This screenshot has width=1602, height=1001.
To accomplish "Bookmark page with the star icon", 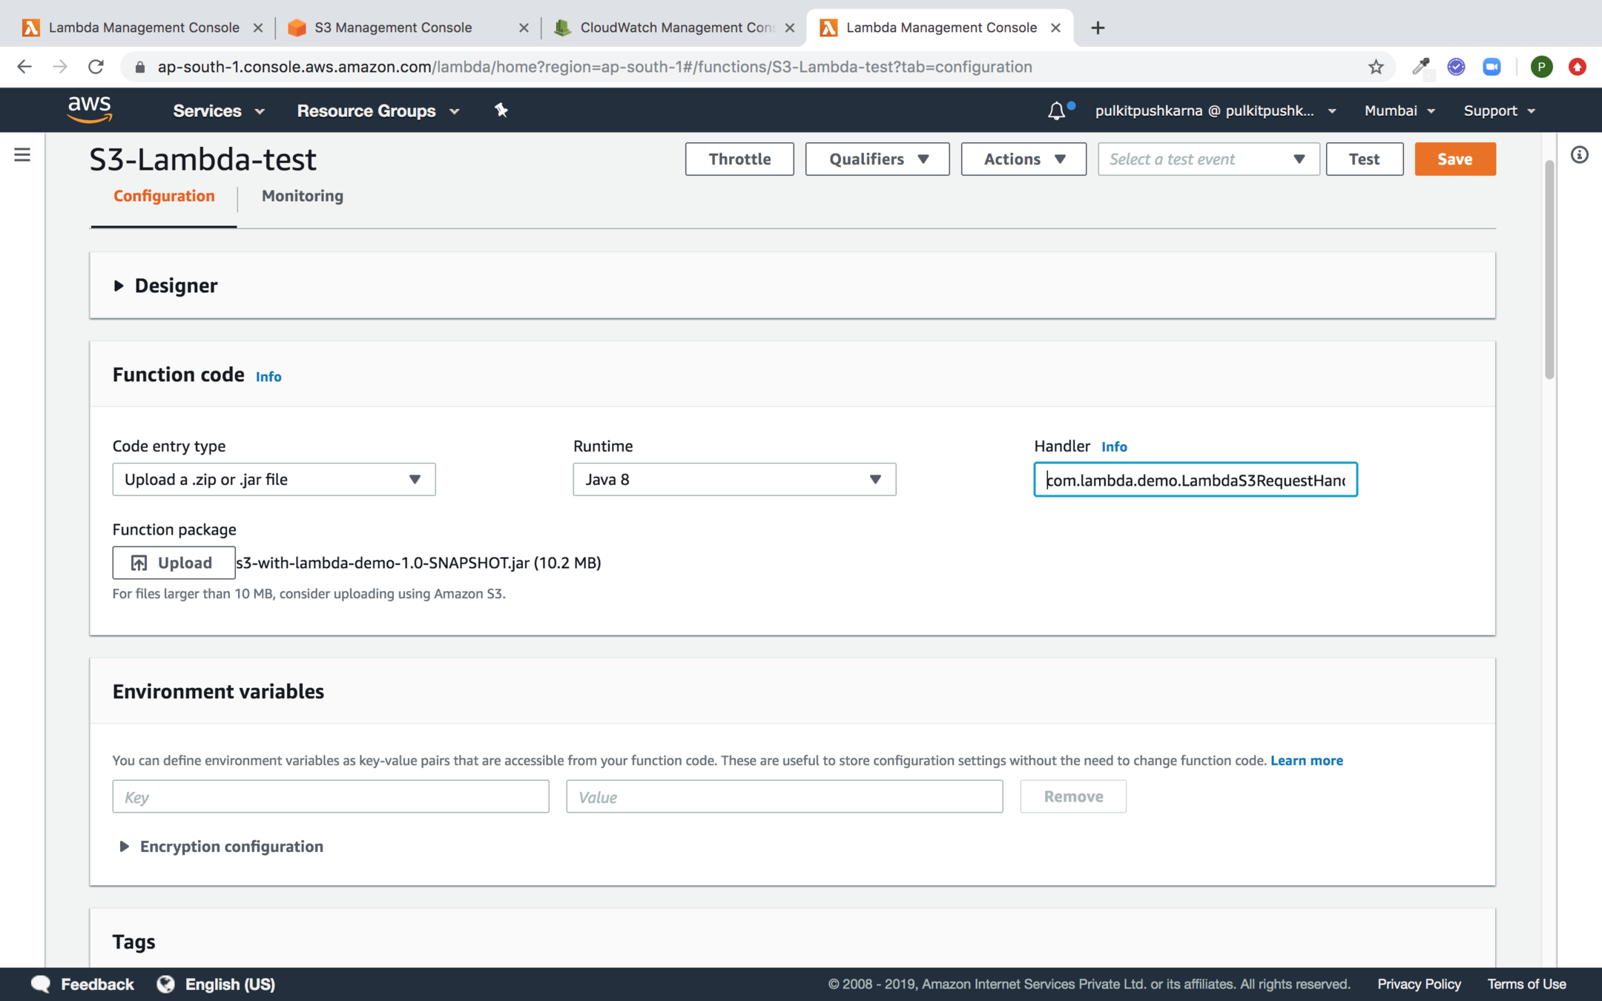I will [1376, 67].
